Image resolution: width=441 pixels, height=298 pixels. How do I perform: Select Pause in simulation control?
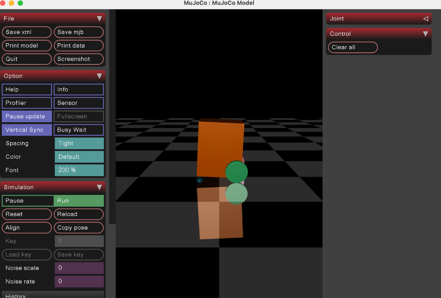(x=28, y=201)
